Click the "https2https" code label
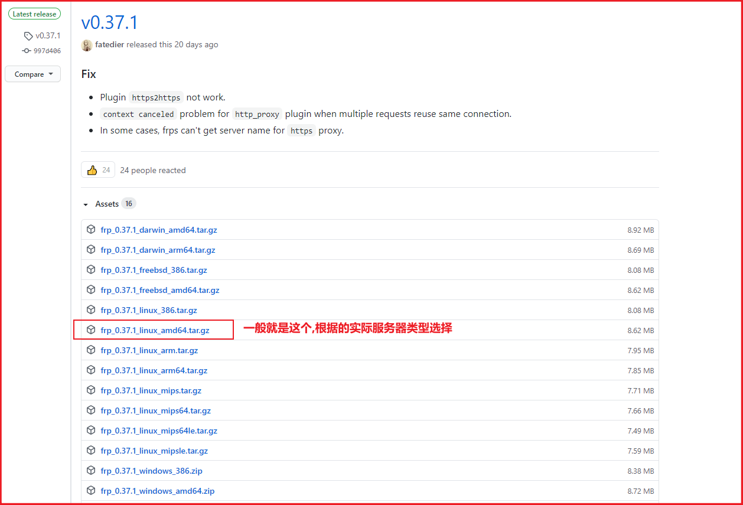The image size is (743, 505). tap(156, 97)
